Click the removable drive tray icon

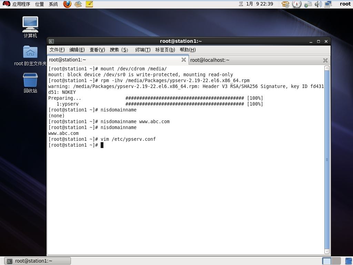308,4
